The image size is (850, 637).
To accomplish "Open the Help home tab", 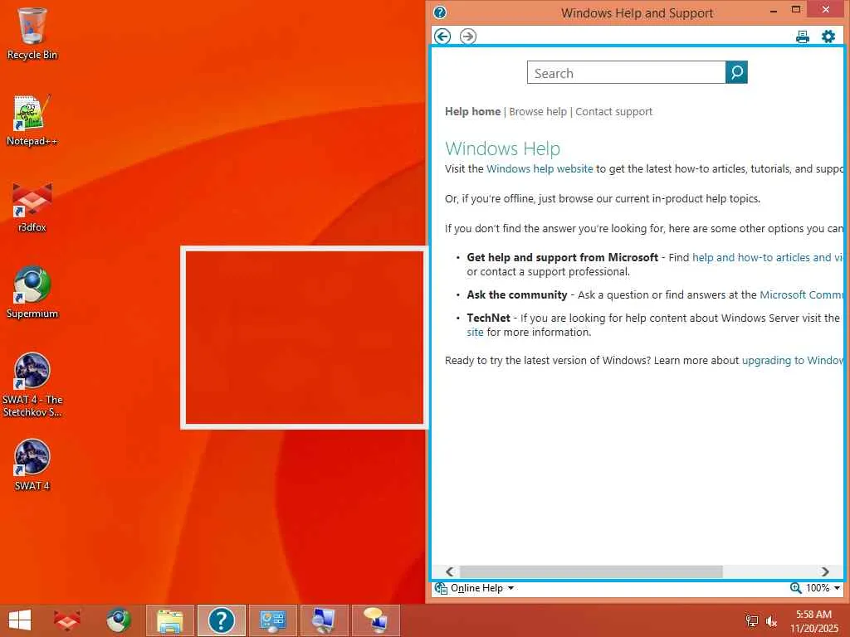I will [x=472, y=112].
